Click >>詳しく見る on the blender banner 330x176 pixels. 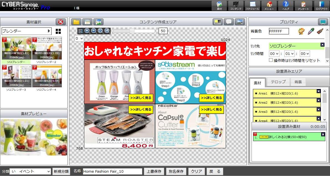pos(141,98)
